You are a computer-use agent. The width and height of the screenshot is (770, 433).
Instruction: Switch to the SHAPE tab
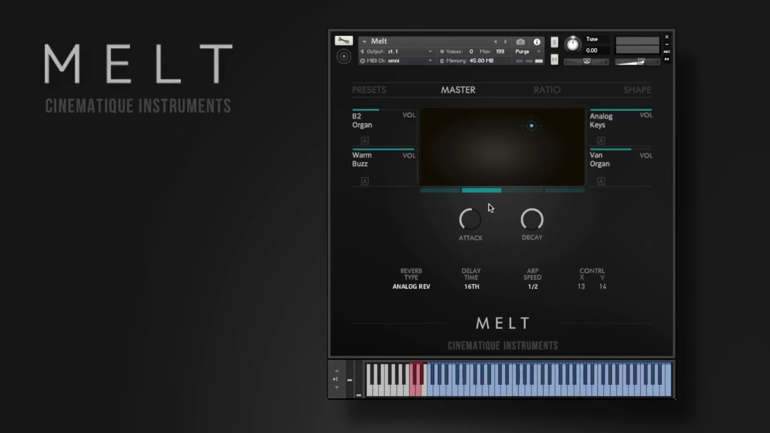tap(637, 90)
